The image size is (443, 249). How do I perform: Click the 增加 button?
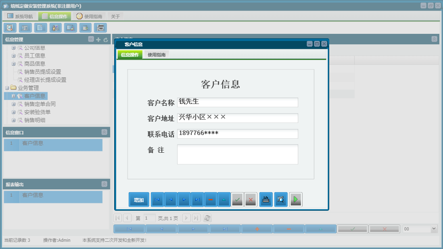coord(139,200)
